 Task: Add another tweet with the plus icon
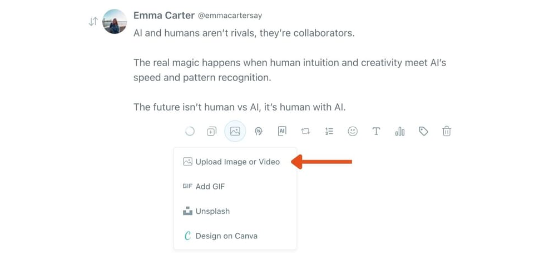(211, 132)
